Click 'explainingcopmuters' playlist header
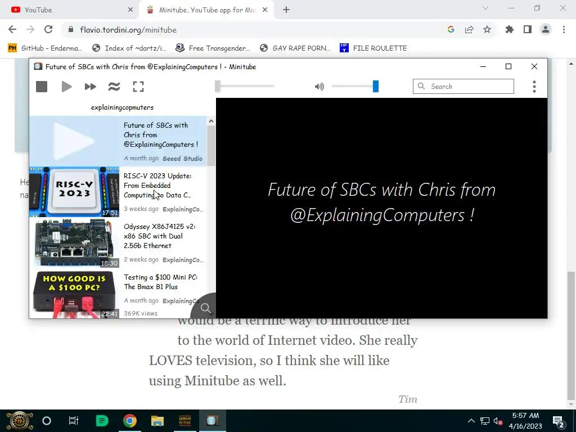Viewport: 576px width, 432px height. (x=122, y=107)
